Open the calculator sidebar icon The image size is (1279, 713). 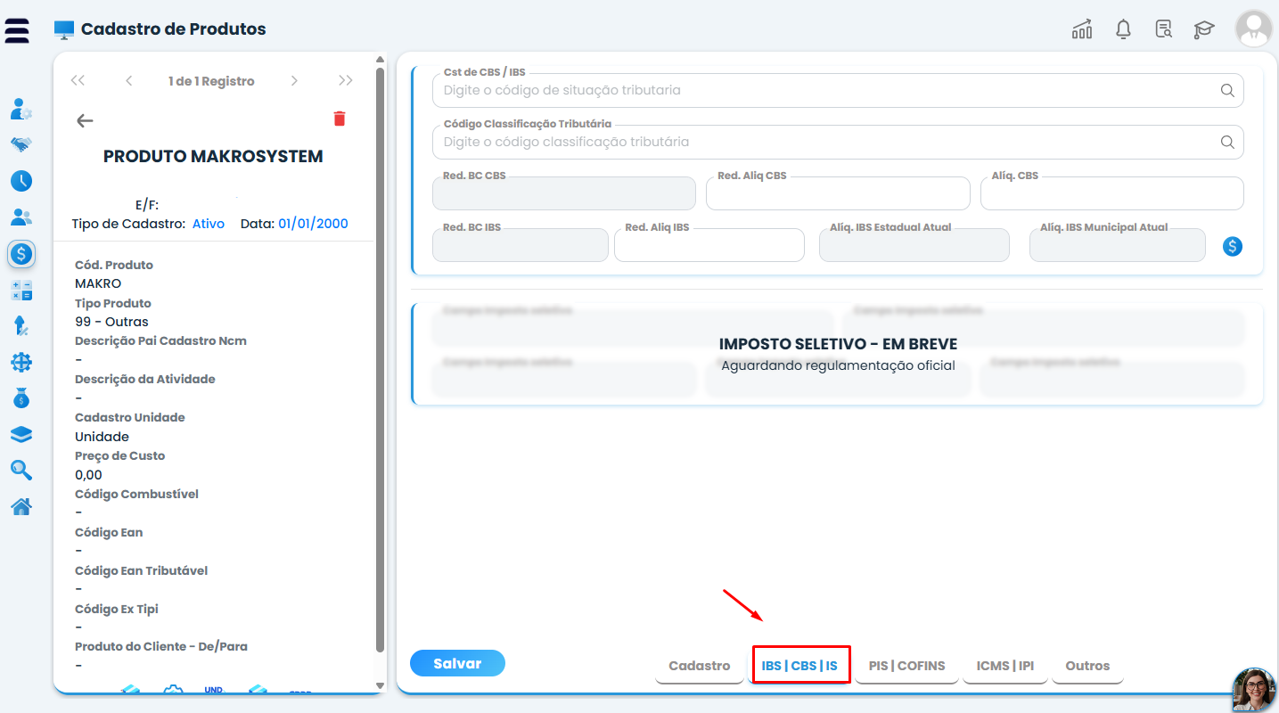21,290
